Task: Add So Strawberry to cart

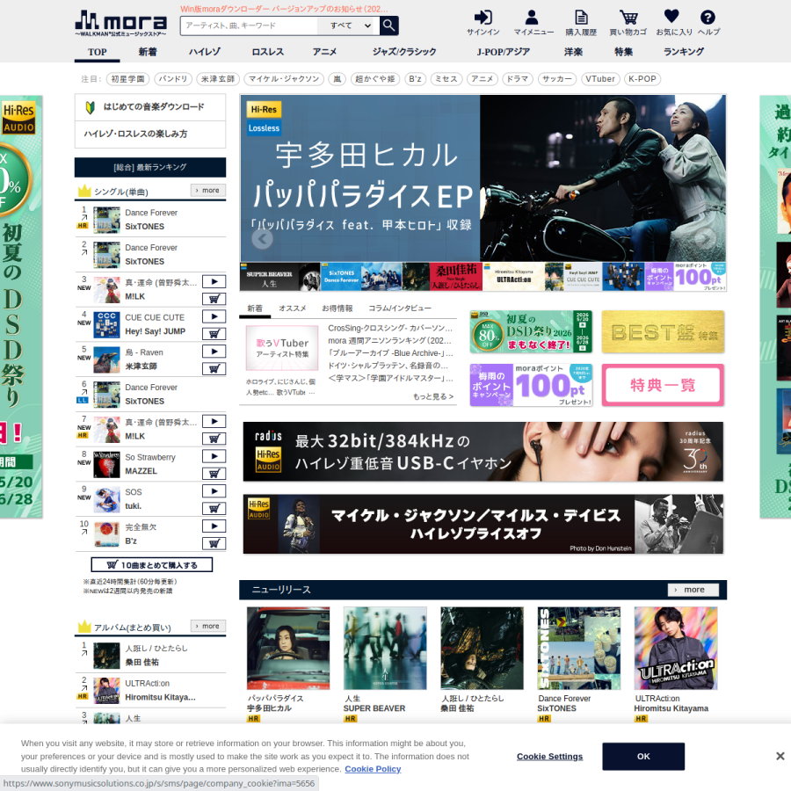Action: (x=214, y=473)
